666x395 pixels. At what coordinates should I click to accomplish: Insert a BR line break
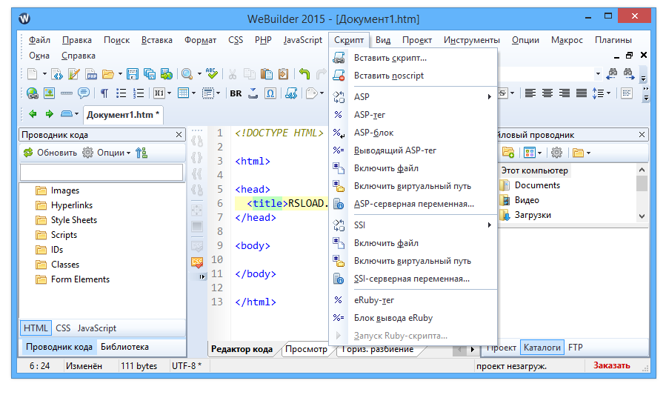pyautogui.click(x=236, y=93)
